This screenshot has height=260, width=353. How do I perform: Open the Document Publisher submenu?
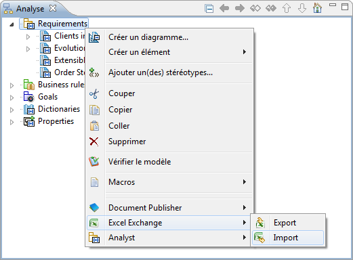coord(169,208)
